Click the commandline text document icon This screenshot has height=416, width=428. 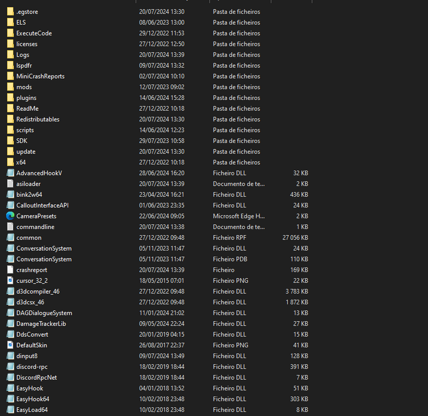coord(10,227)
